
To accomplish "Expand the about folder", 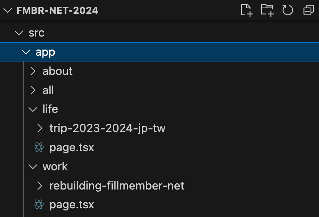I will pos(32,71).
